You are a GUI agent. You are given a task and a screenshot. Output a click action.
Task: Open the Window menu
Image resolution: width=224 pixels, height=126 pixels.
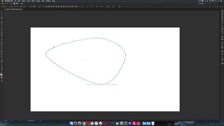pos(48,1)
